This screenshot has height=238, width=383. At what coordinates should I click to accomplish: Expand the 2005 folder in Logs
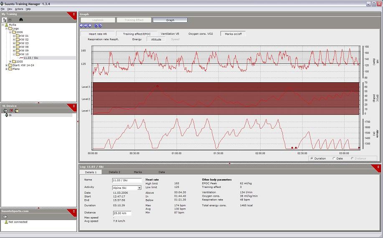[x=10, y=61]
